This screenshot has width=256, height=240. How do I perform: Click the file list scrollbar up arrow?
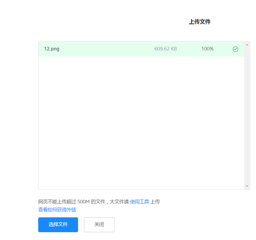247,45
